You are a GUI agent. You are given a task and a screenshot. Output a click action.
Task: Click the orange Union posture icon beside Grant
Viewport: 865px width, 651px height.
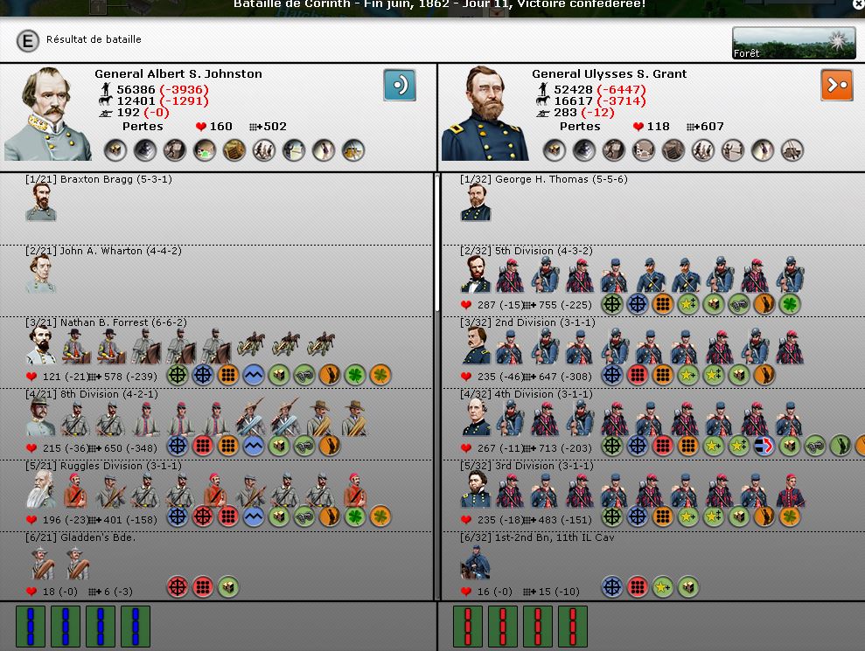pyautogui.click(x=836, y=86)
